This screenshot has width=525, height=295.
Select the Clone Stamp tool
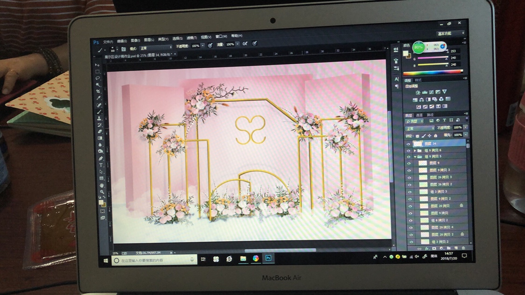pyautogui.click(x=99, y=118)
